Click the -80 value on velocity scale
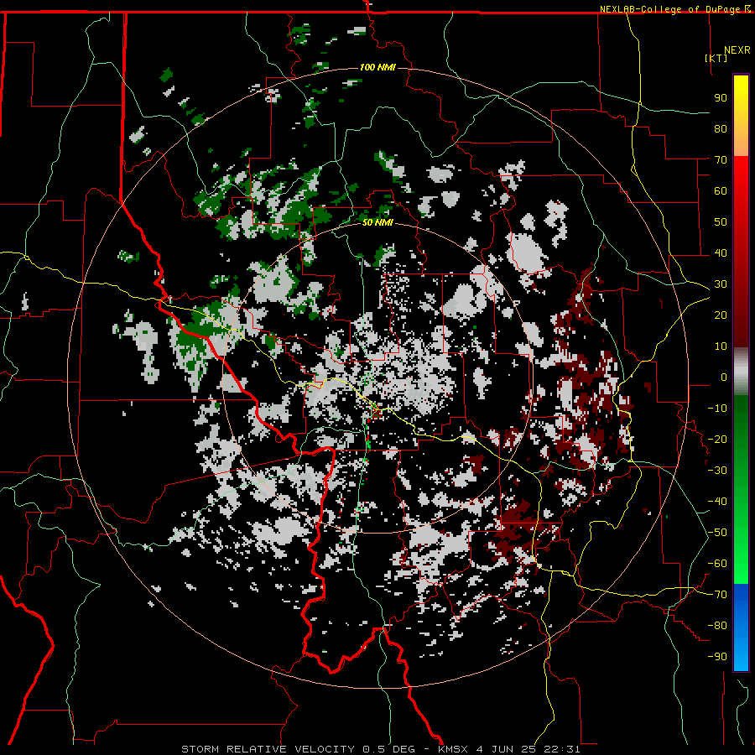 717,626
